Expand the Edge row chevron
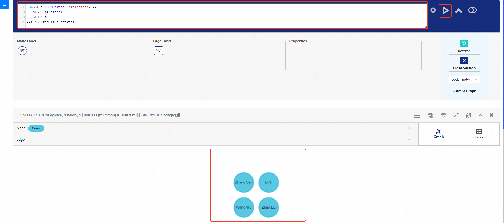504x223 pixels. coord(409,139)
